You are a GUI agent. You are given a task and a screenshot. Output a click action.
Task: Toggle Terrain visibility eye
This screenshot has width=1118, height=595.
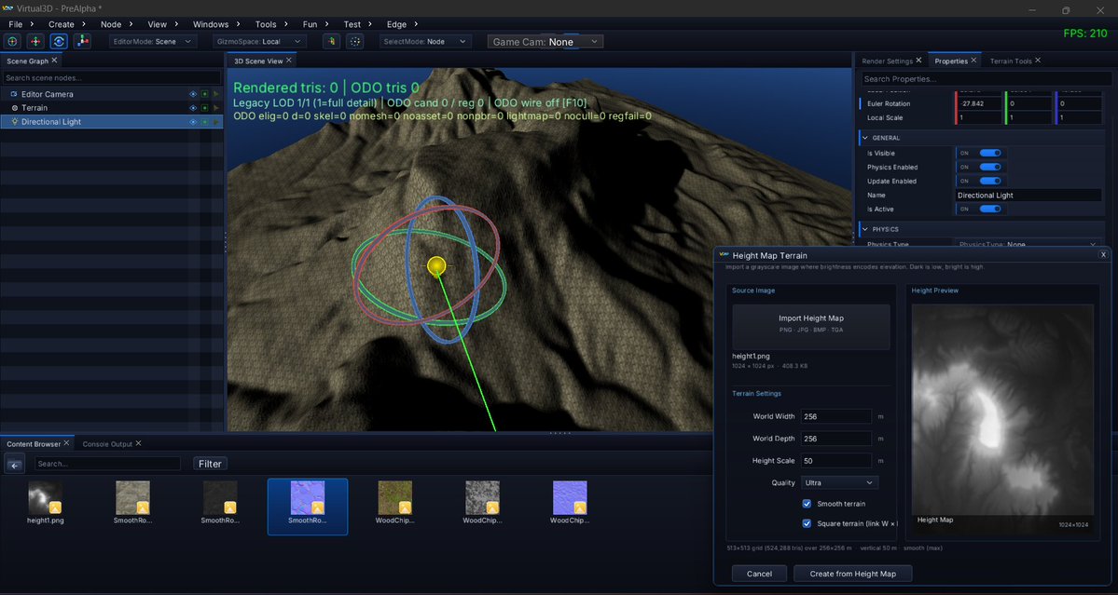(192, 107)
